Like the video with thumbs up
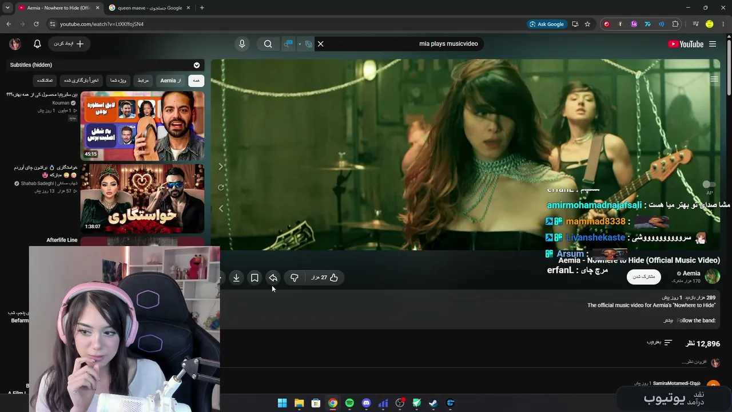Viewport: 732px width, 412px height. pos(334,278)
